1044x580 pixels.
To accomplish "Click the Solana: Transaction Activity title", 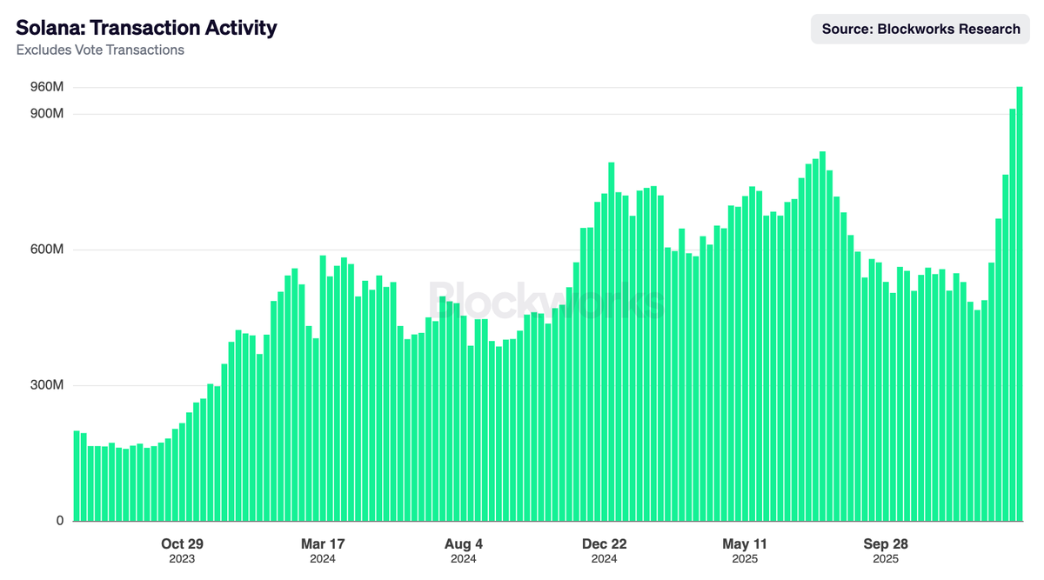I will (146, 27).
